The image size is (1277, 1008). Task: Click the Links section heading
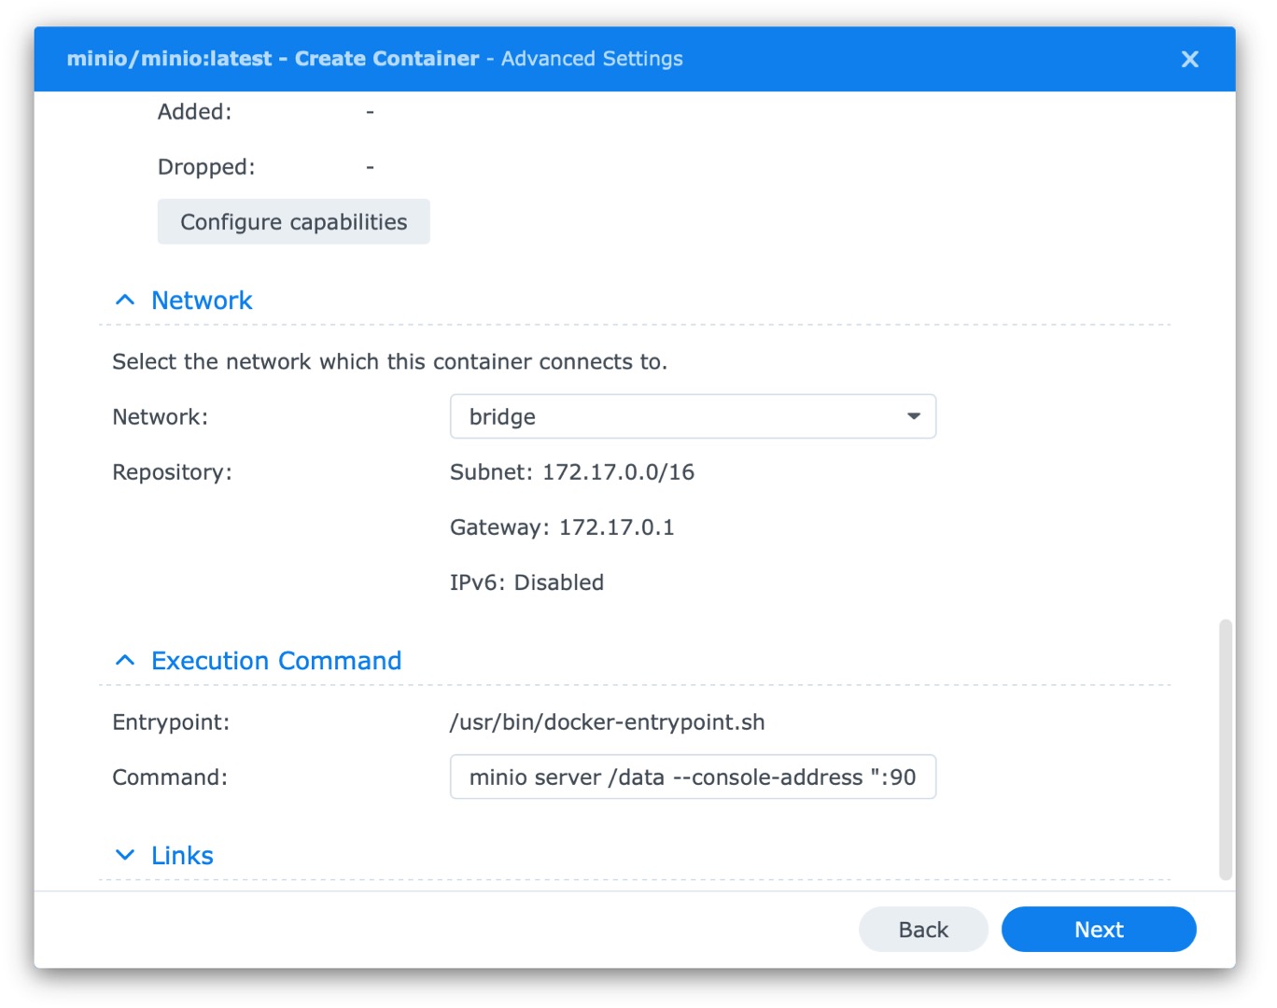182,856
